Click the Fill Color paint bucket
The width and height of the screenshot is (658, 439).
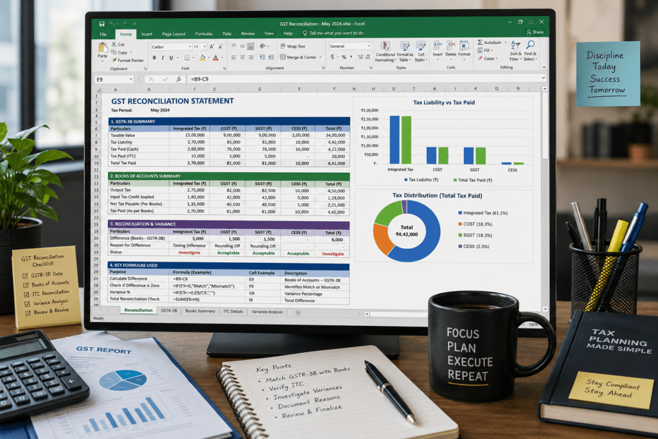(x=202, y=58)
